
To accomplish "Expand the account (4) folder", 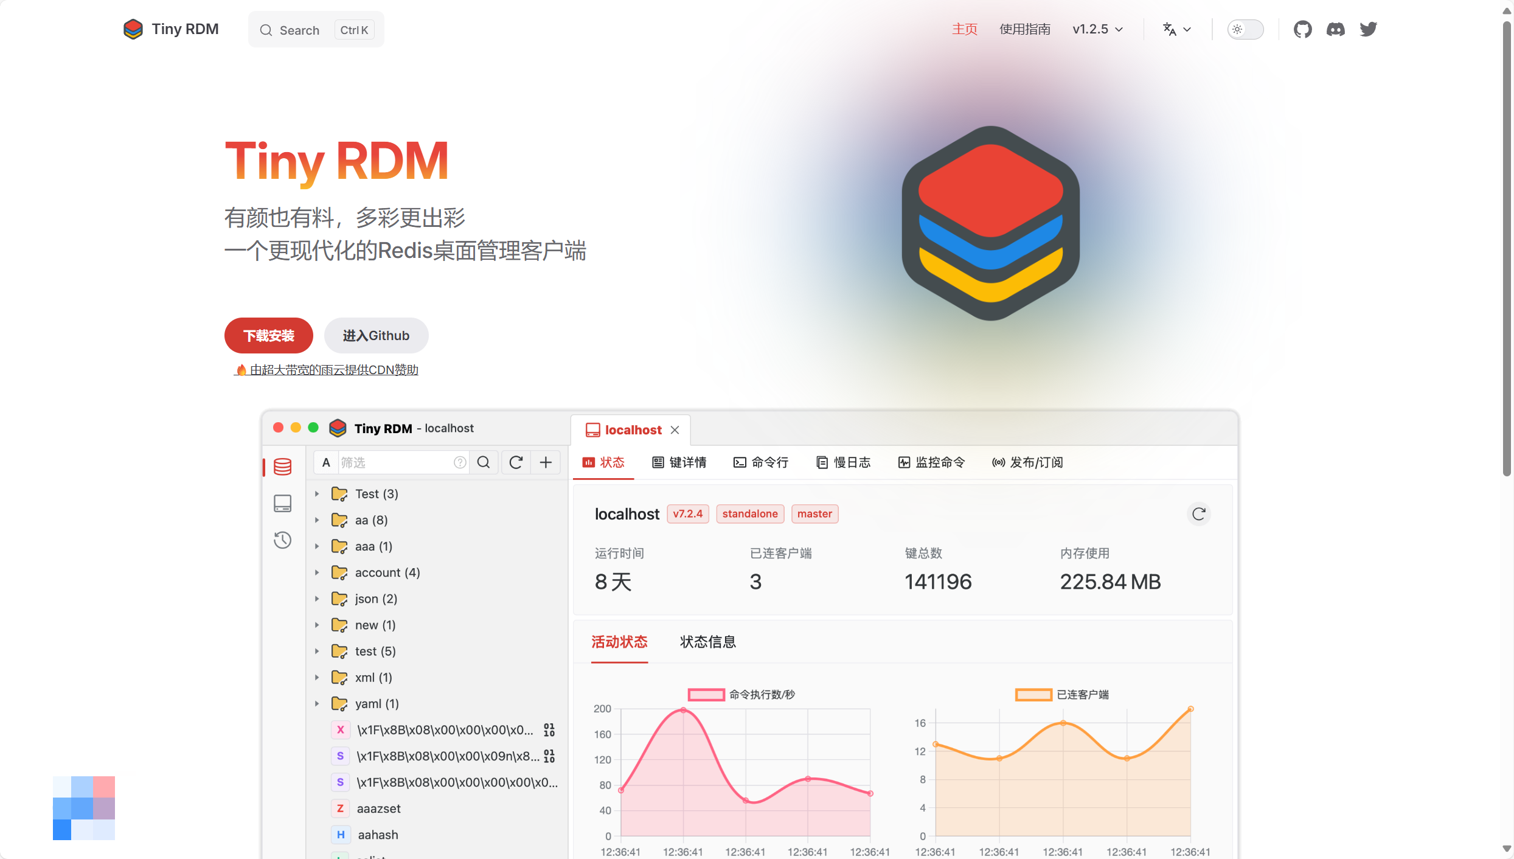I will click(x=317, y=572).
